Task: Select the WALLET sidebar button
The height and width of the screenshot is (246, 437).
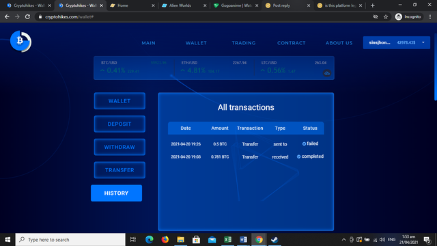Action: pos(119,101)
